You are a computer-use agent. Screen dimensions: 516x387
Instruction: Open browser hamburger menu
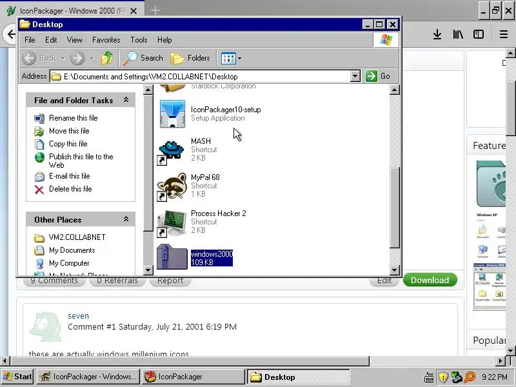click(504, 34)
